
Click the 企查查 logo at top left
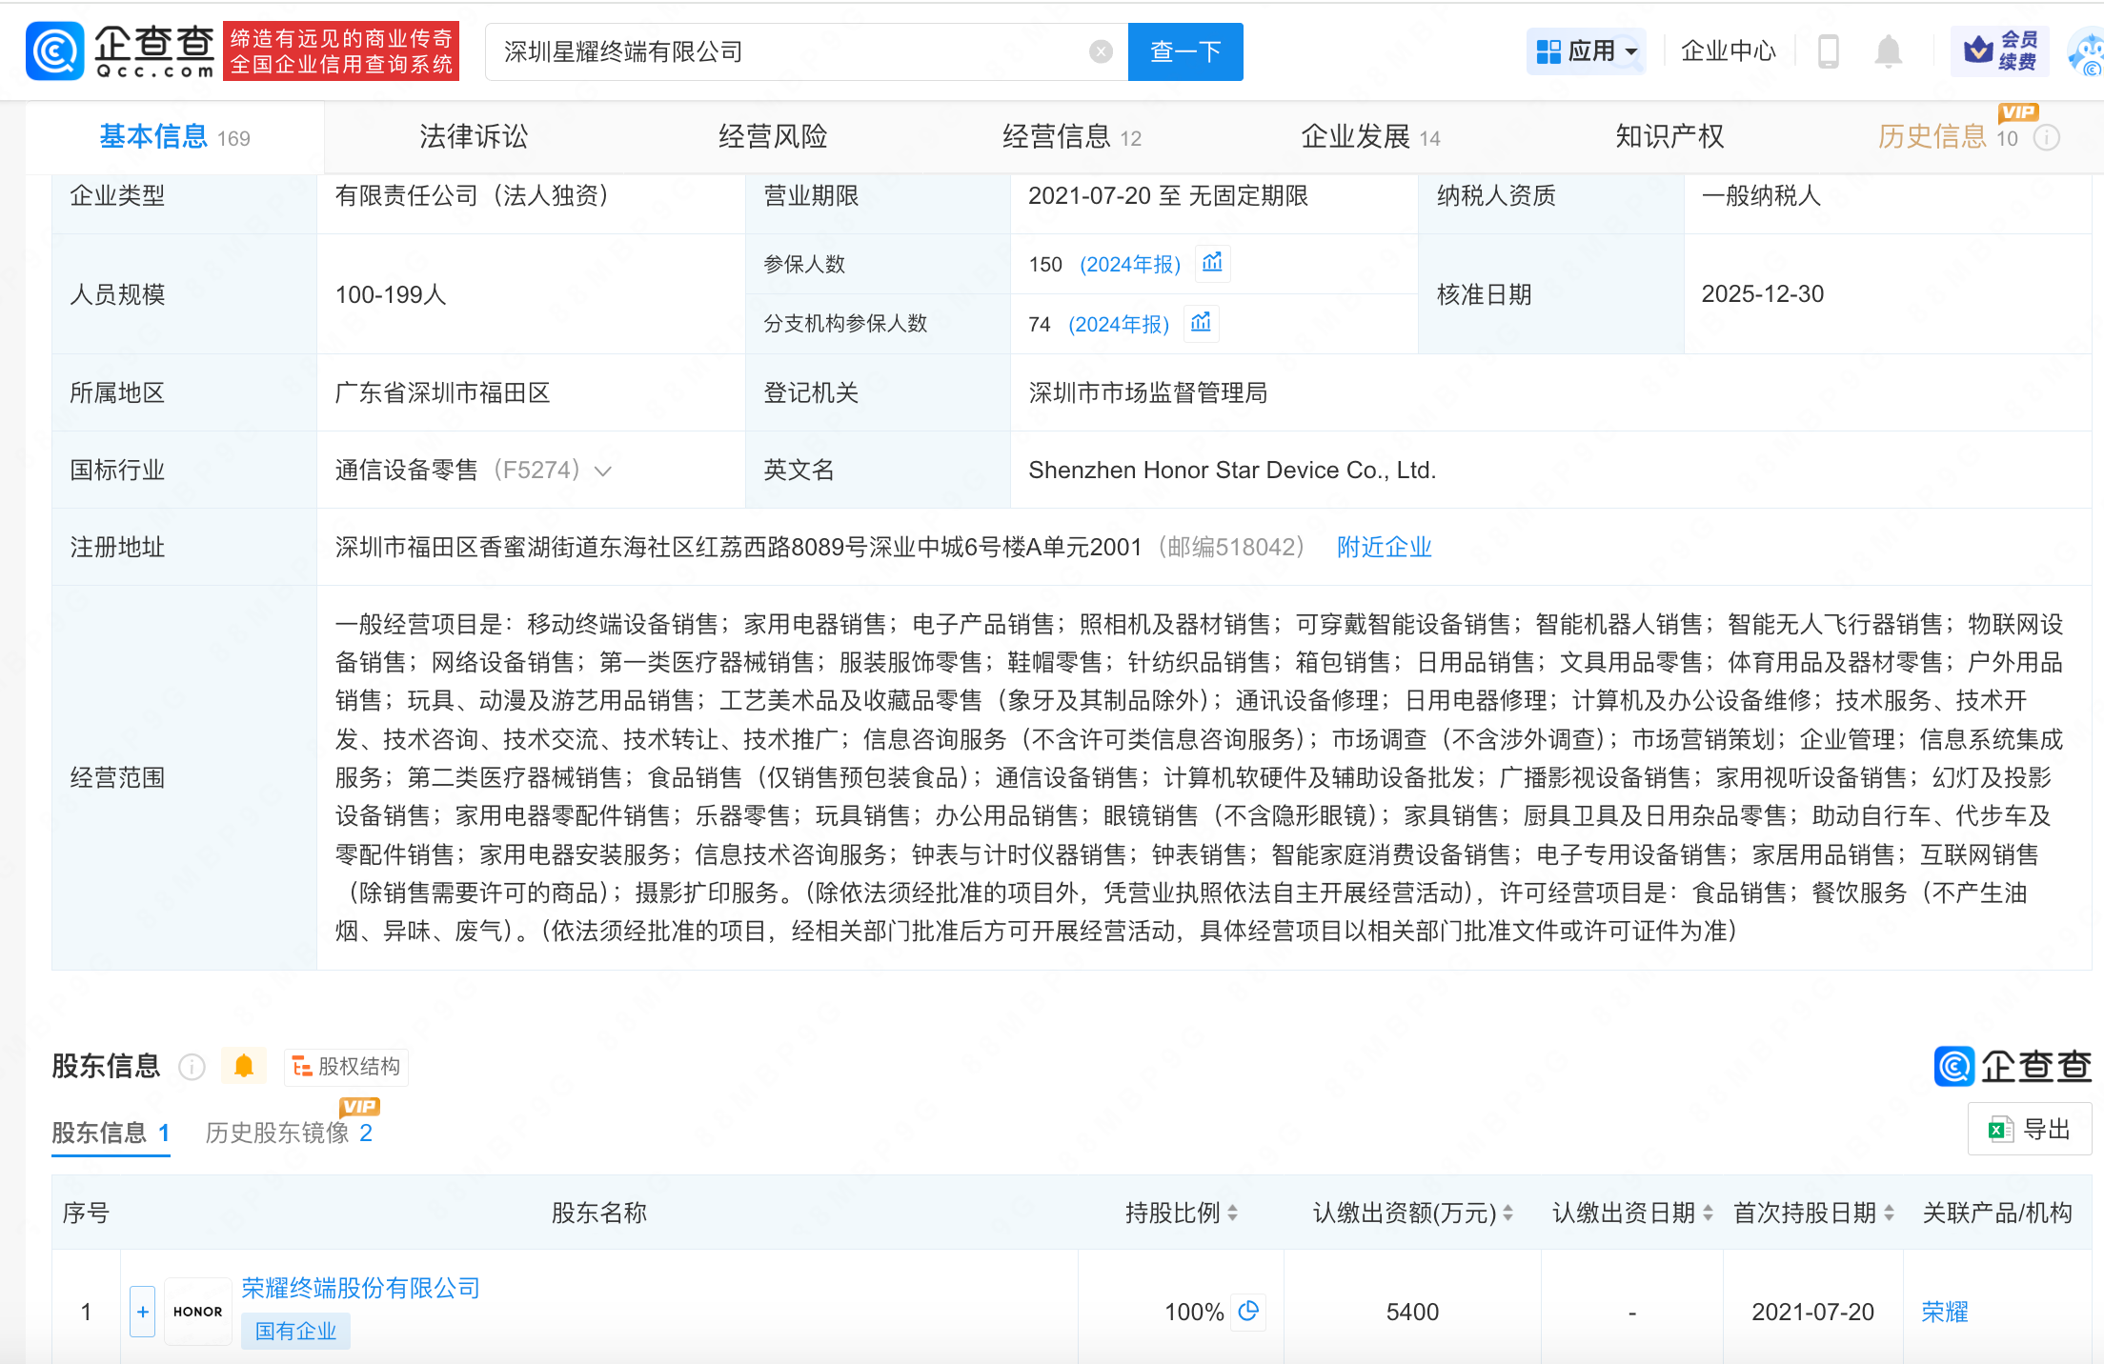click(x=119, y=51)
